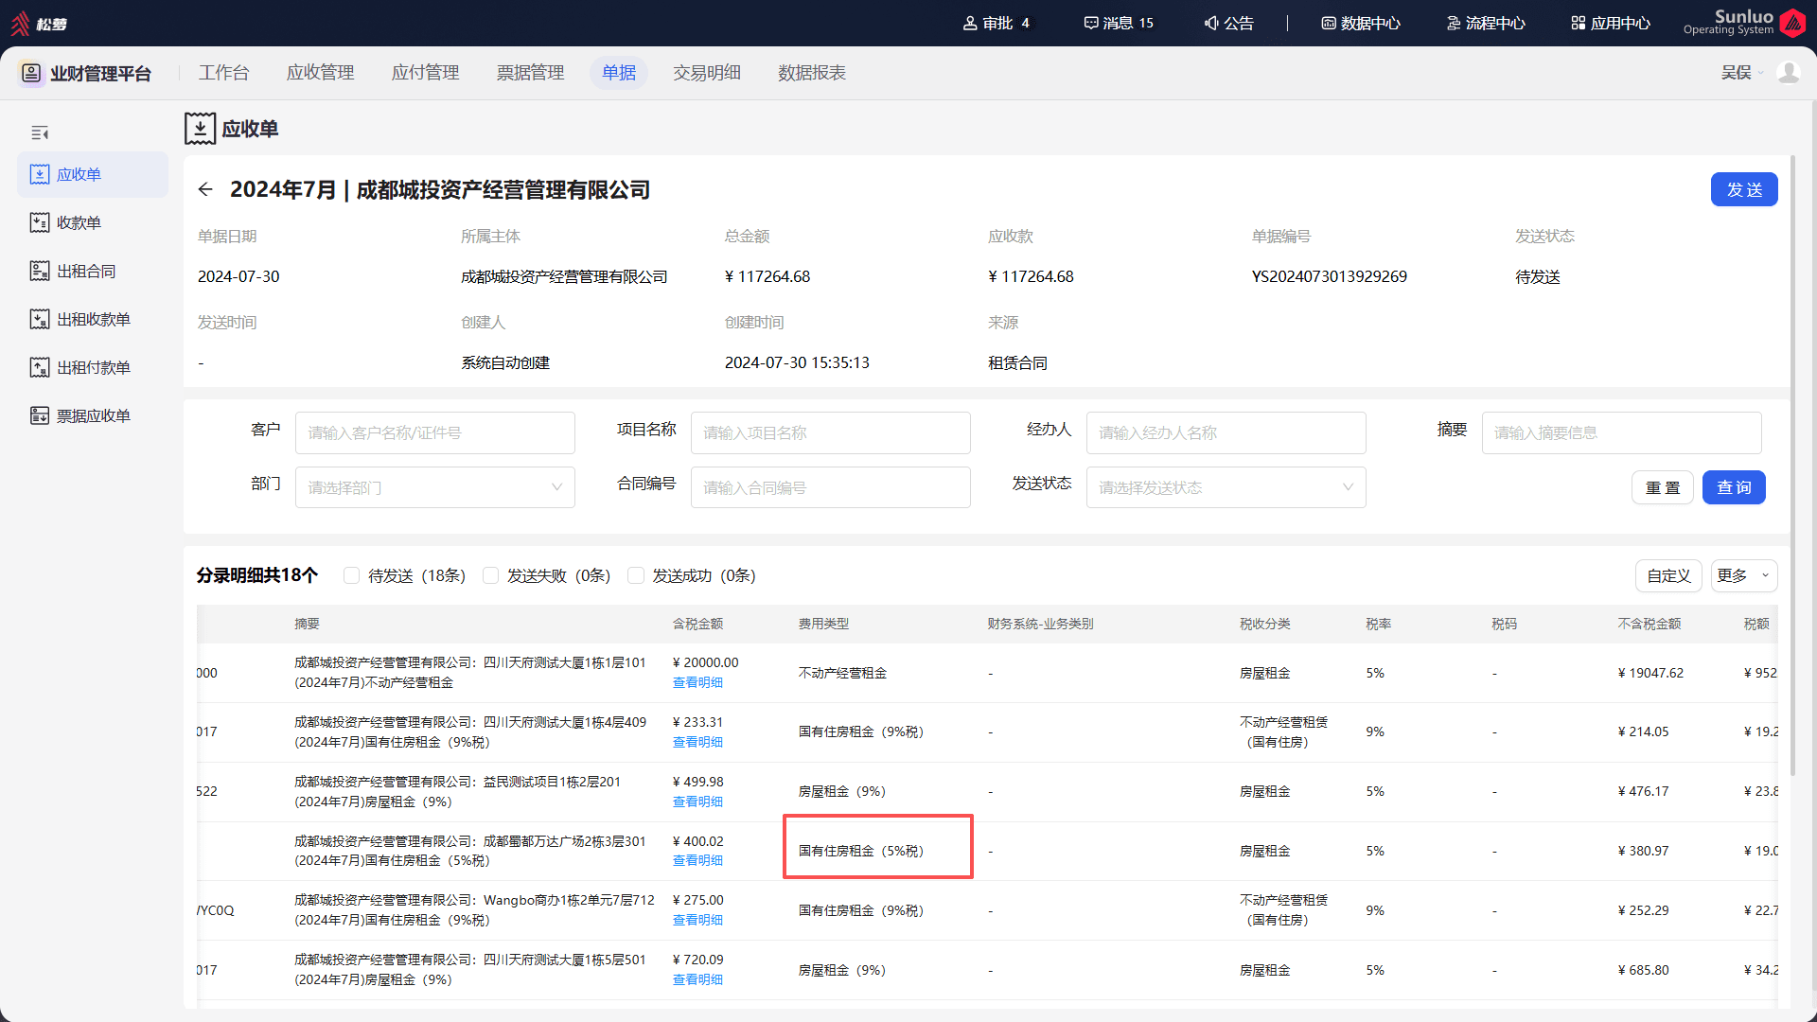This screenshot has height=1022, width=1817.
Task: Open 消息 inbox in top bar
Action: click(x=1119, y=23)
